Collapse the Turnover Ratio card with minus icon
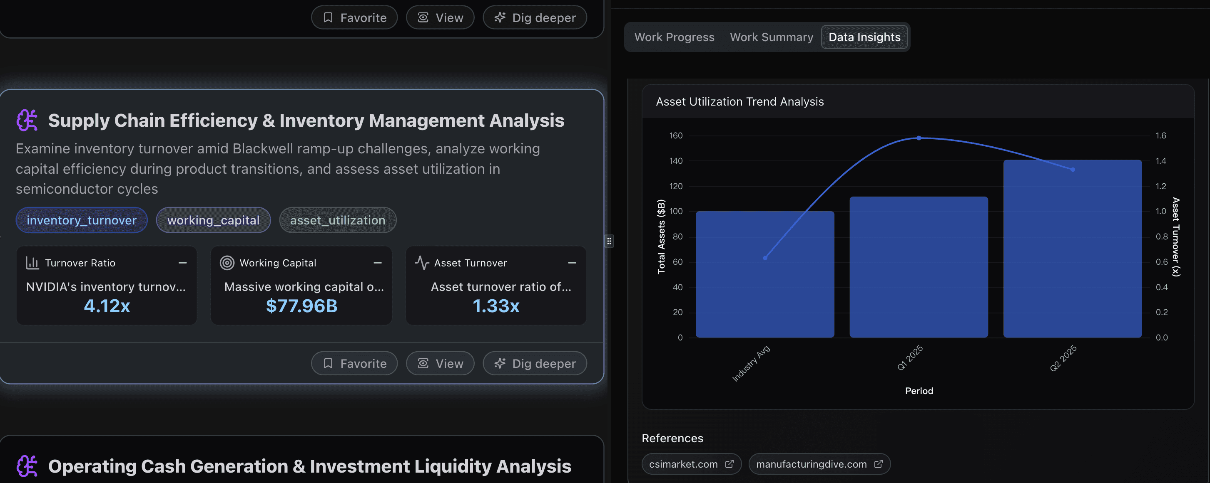Screen dimensions: 1210x483 183,263
